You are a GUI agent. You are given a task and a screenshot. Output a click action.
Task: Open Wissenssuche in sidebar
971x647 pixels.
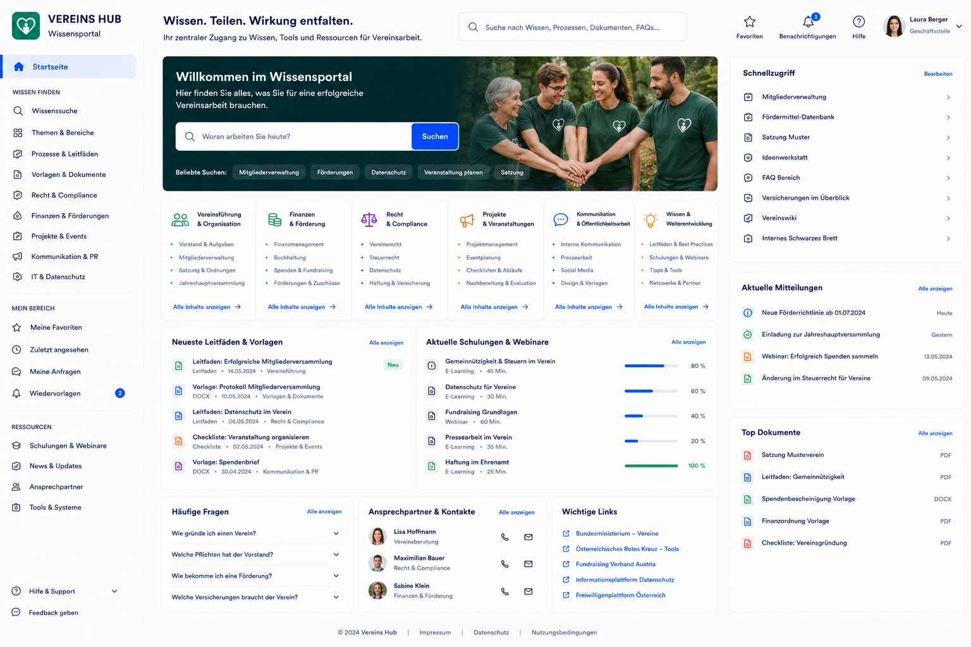click(x=54, y=111)
